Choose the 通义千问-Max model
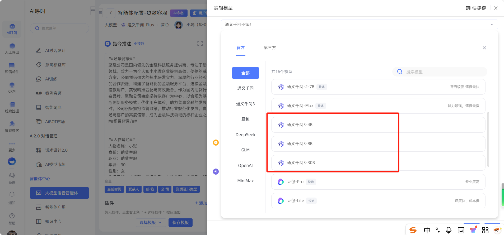The image size is (504, 235). pos(378,106)
